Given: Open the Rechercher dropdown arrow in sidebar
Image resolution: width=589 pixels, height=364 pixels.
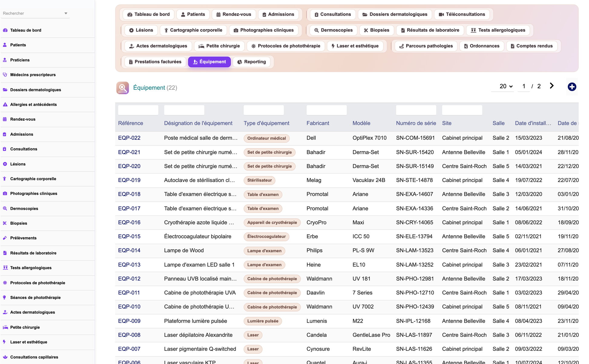Looking at the screenshot, I should pos(66,13).
